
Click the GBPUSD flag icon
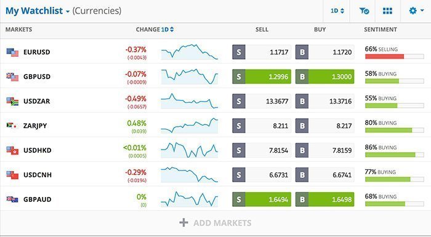coord(12,77)
